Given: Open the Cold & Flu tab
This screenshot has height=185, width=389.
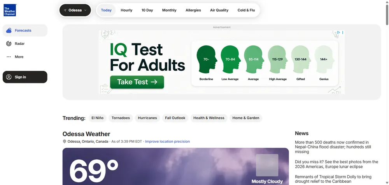Looking at the screenshot, I should [246, 10].
